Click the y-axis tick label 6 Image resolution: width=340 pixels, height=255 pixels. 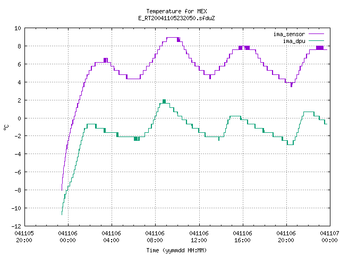point(20,64)
